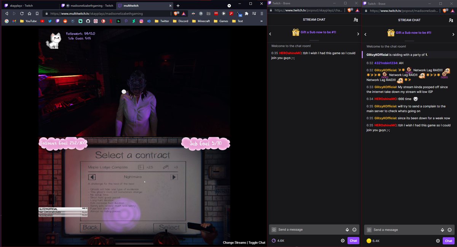457x247 pixels.
Task: Go to browser home page
Action: click(29, 13)
